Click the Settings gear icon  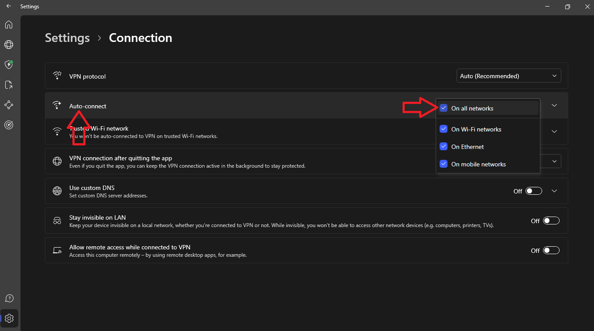coord(9,318)
